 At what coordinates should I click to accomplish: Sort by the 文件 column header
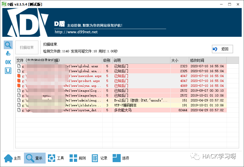click(59, 60)
